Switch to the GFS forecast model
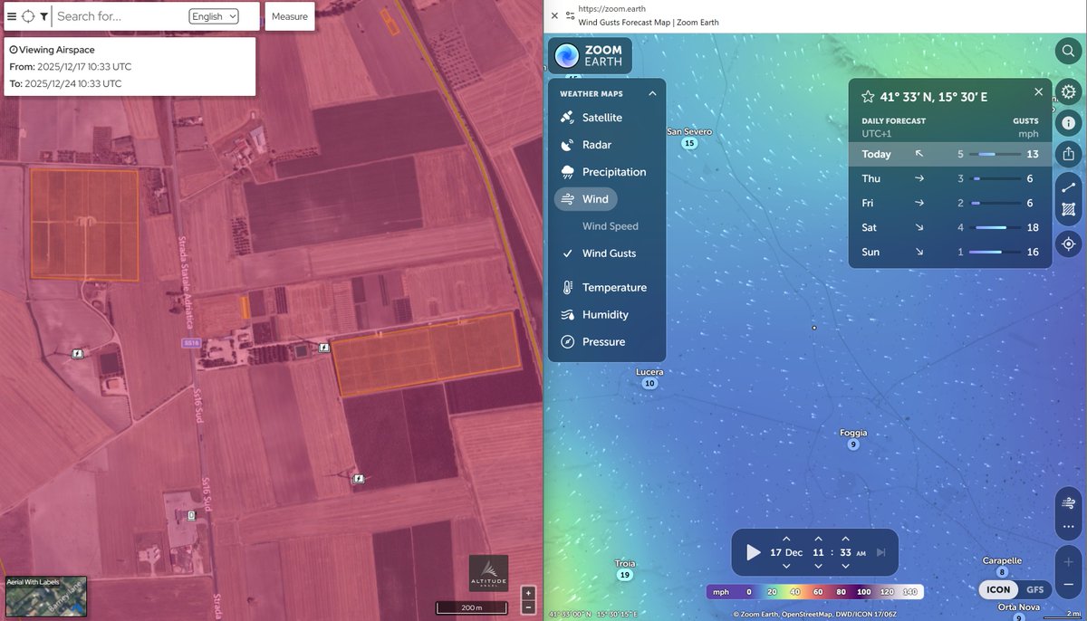This screenshot has width=1087, height=621. [1034, 589]
